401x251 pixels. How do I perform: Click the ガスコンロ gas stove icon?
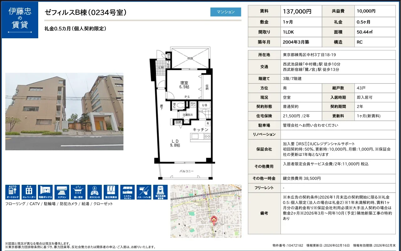coord(94,191)
